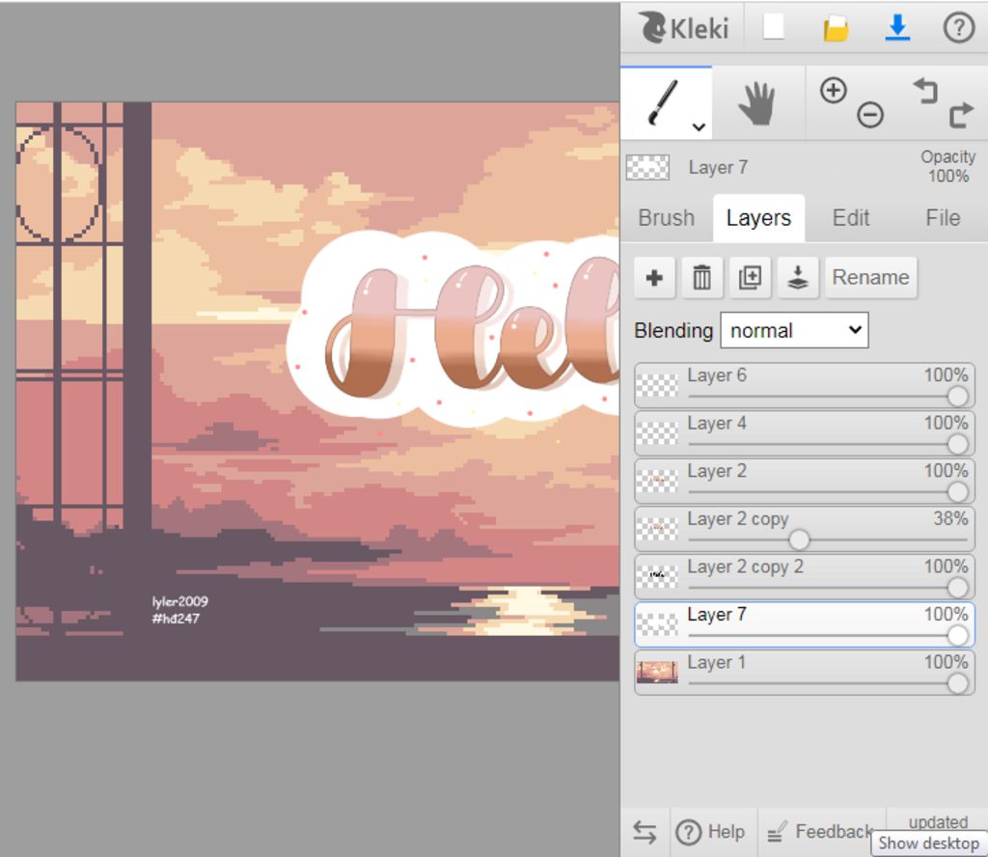Open the Feedback link

[820, 832]
